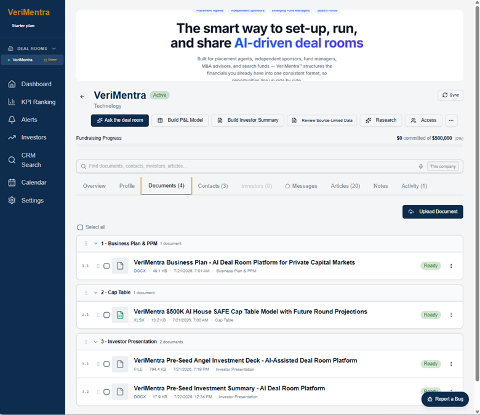Image resolution: width=480 pixels, height=415 pixels.
Task: Click drag handle on row 3.1
Action: (98, 364)
